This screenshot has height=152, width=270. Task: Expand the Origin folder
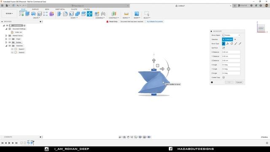6,39
